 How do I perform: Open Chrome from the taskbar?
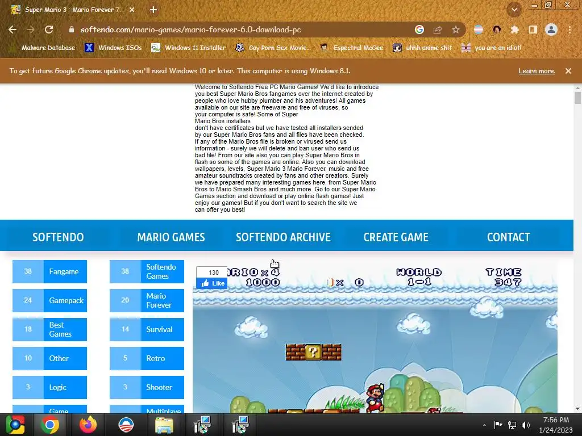tap(50, 425)
